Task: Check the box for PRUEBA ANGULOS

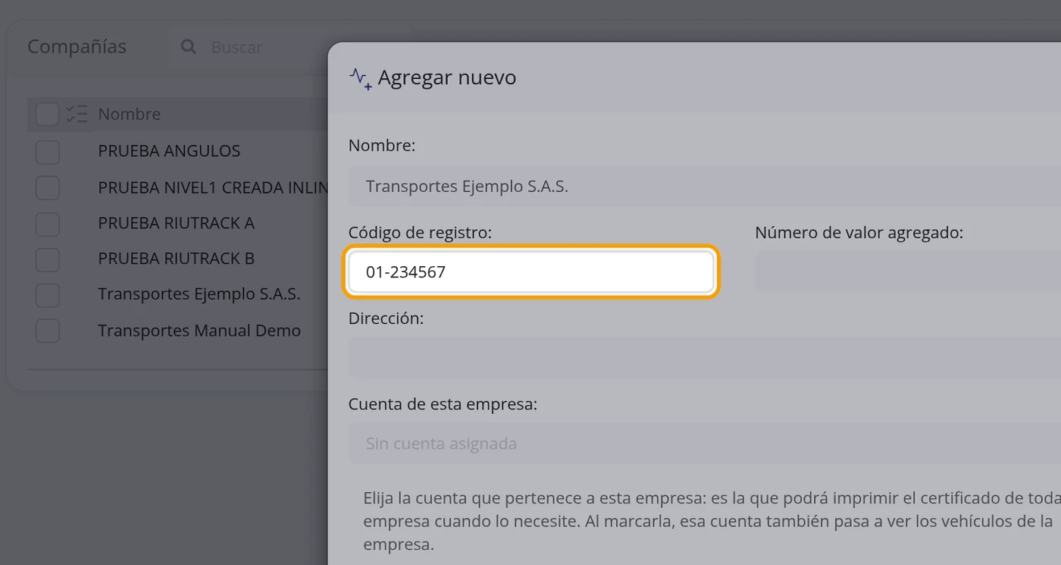Action: [47, 151]
